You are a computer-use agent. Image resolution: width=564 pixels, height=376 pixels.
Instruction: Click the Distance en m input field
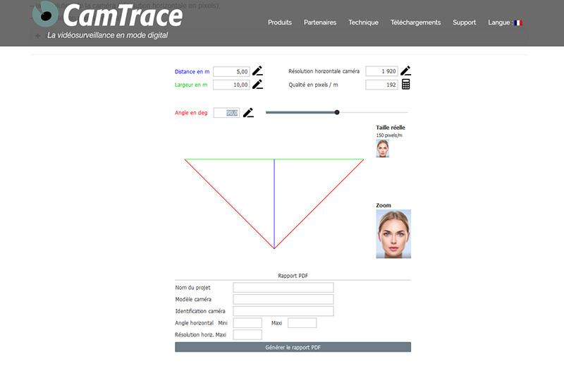(231, 71)
